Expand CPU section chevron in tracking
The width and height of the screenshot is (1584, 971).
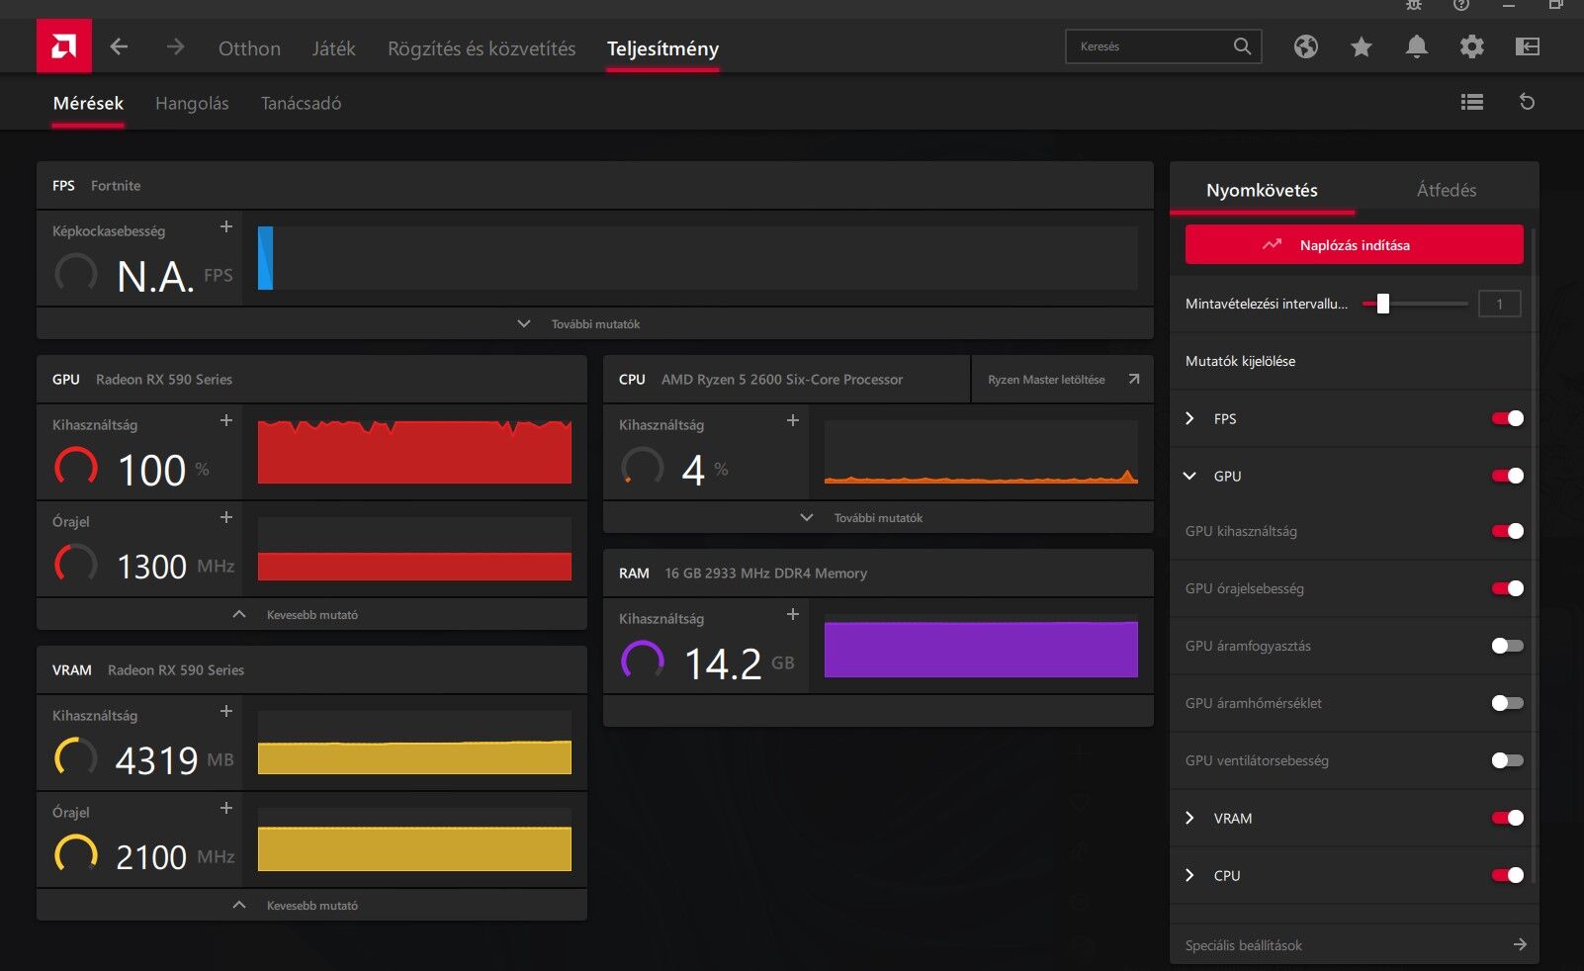click(x=1189, y=875)
